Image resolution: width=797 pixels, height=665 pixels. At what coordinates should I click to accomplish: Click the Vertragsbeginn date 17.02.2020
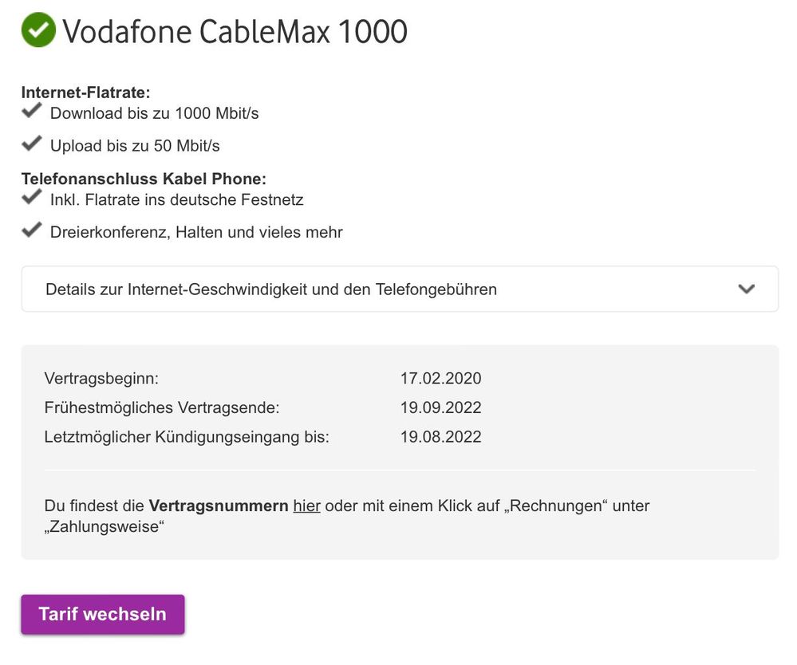(440, 378)
